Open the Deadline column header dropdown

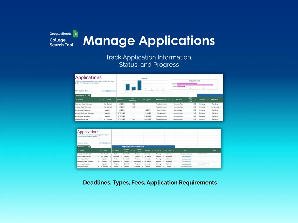point(125,100)
